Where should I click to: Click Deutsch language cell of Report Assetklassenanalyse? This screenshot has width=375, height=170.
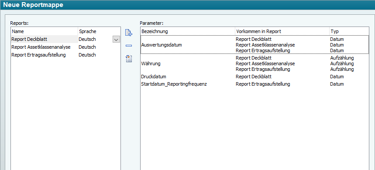(x=87, y=47)
